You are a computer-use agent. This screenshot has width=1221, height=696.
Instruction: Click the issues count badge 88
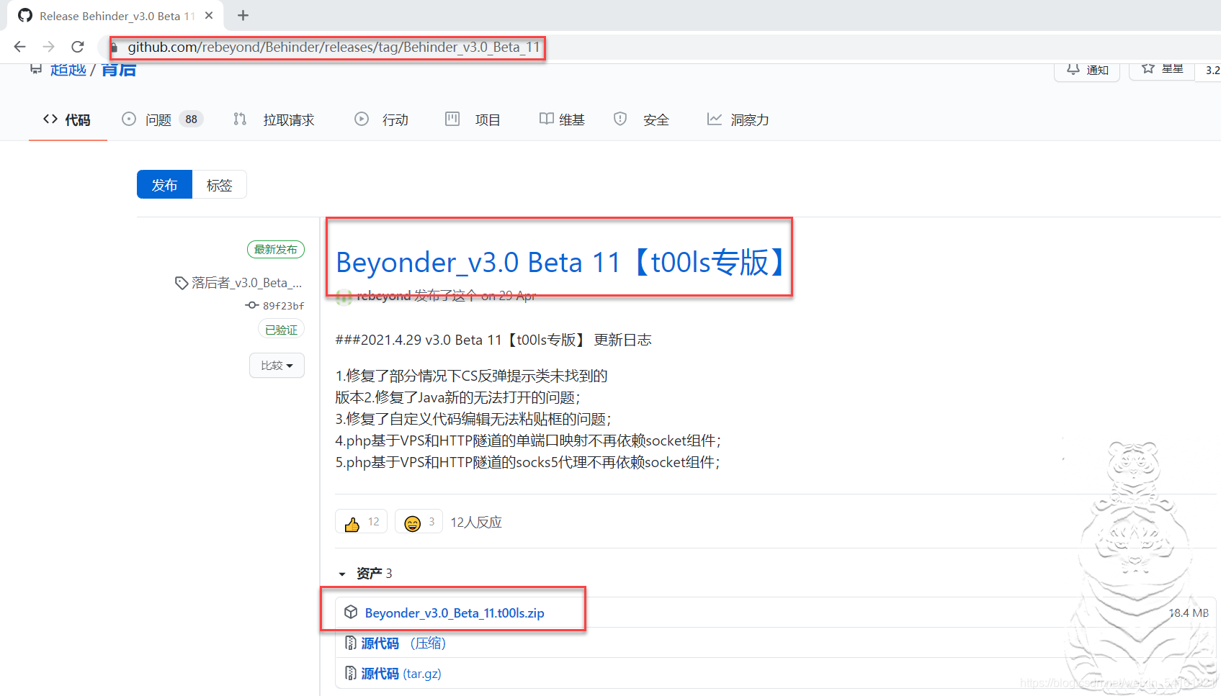point(191,119)
